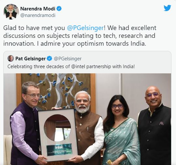Click the @intel mention in quoted tweet
This screenshot has height=165, width=176.
(78, 67)
